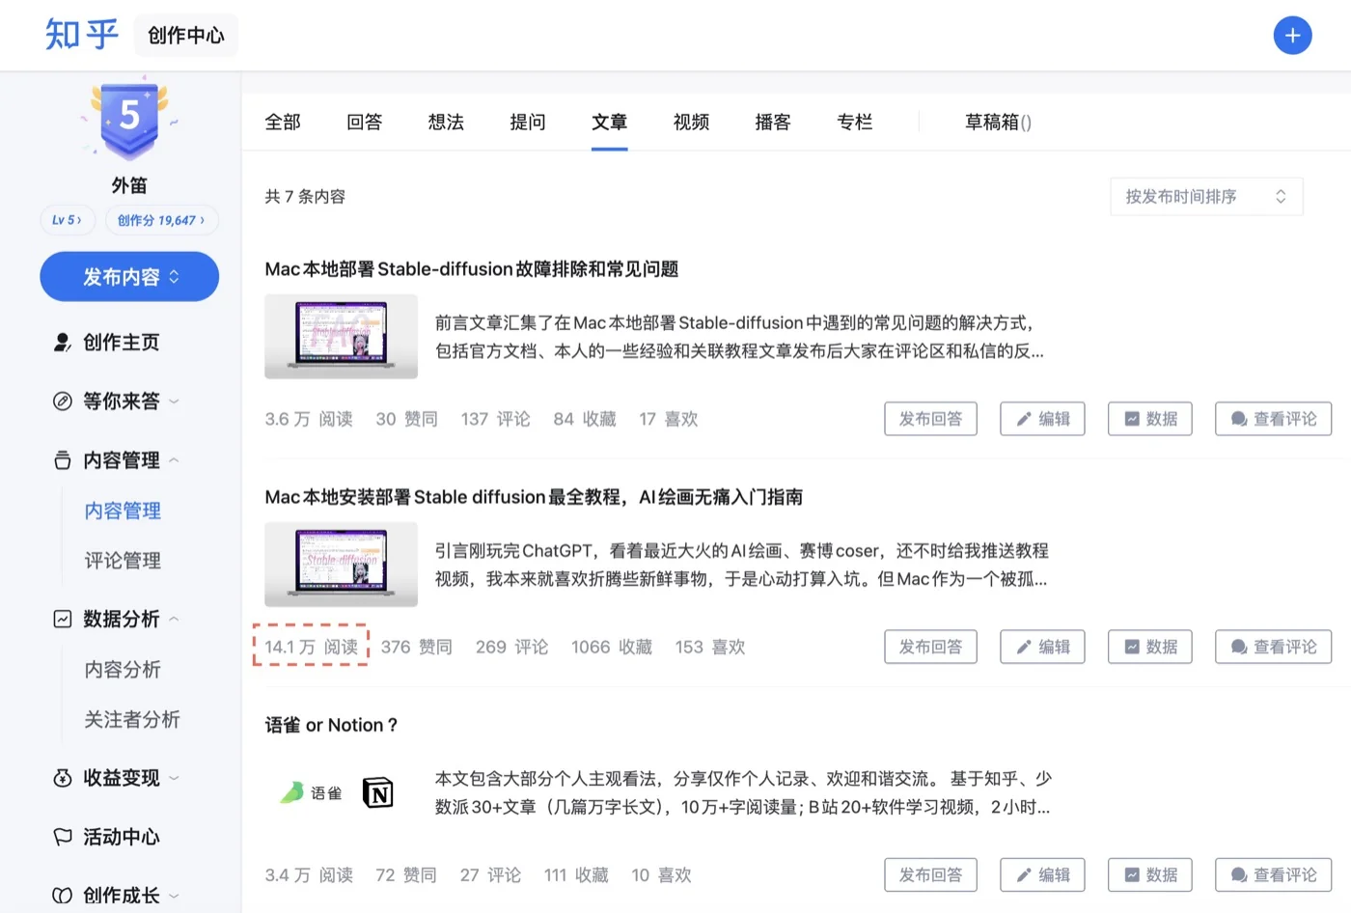This screenshot has height=913, width=1351.
Task: Collapse the 内容管理 section chevron
Action: [175, 460]
